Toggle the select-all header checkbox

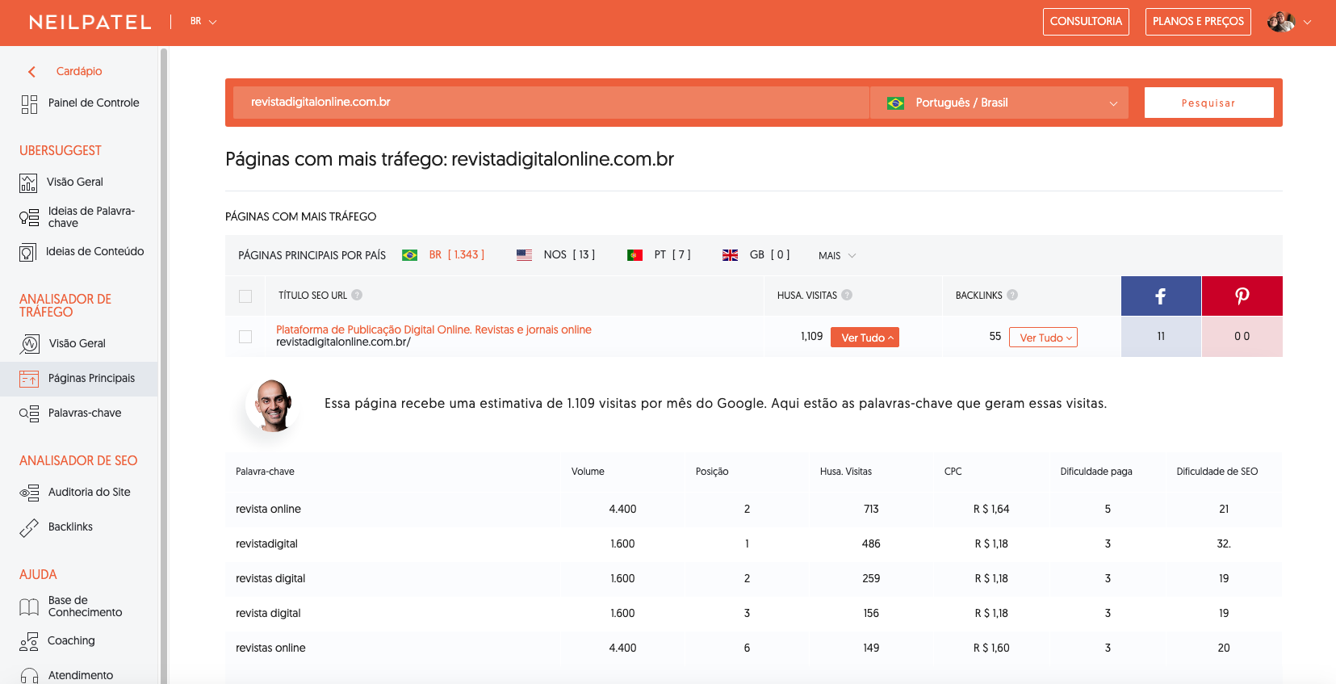pos(245,296)
